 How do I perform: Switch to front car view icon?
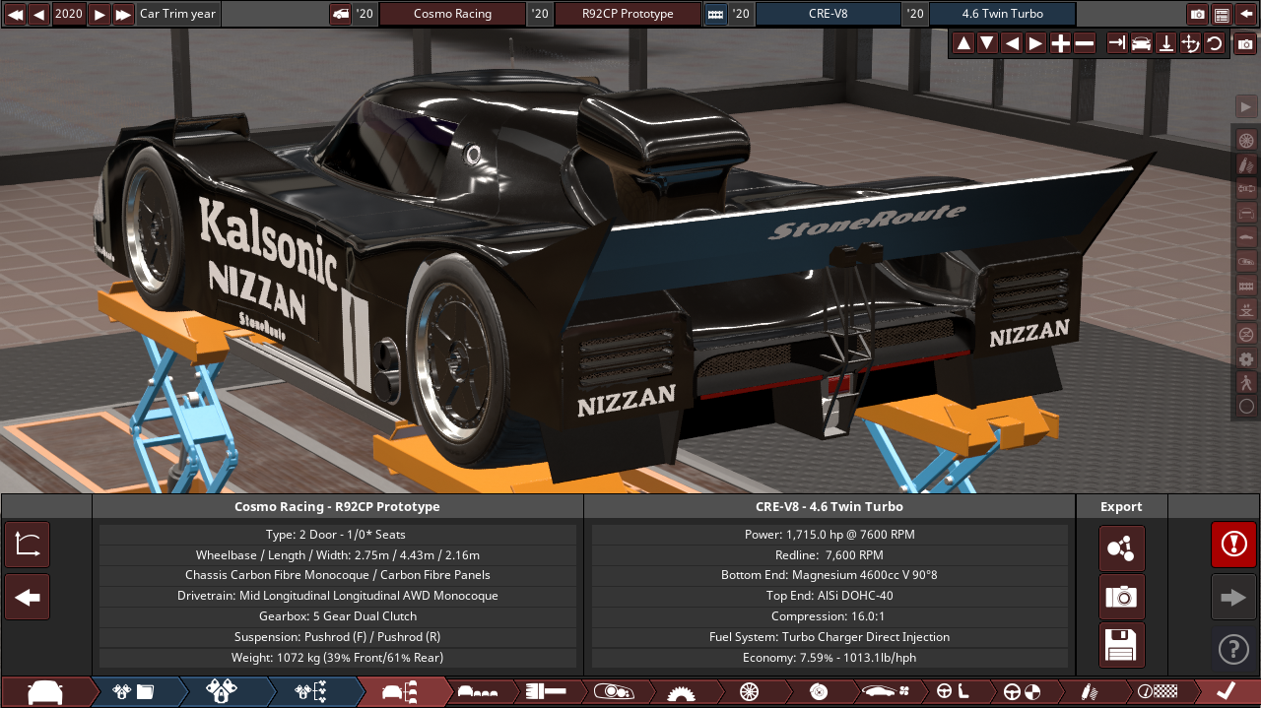(1141, 43)
